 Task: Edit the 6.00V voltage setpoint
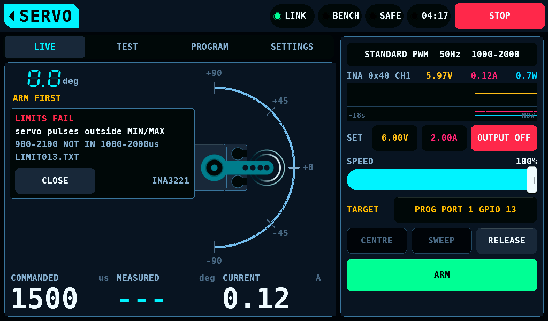tap(394, 138)
